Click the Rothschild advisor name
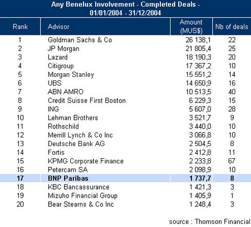The width and height of the screenshot is (251, 227). pyautogui.click(x=63, y=127)
